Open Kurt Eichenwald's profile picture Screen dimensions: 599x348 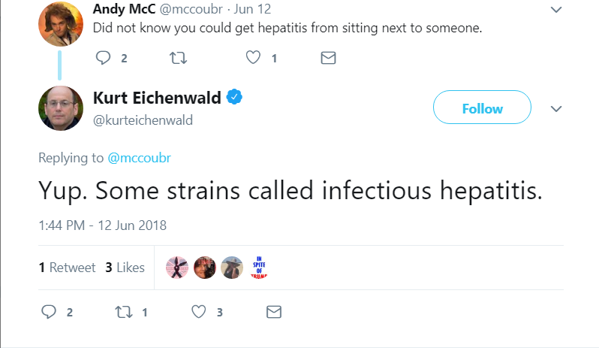click(x=61, y=108)
